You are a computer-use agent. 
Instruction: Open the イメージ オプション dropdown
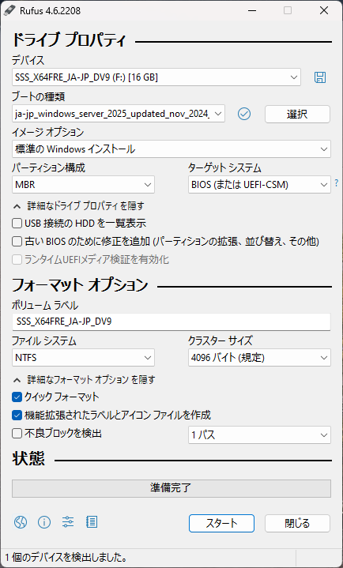tap(171, 149)
